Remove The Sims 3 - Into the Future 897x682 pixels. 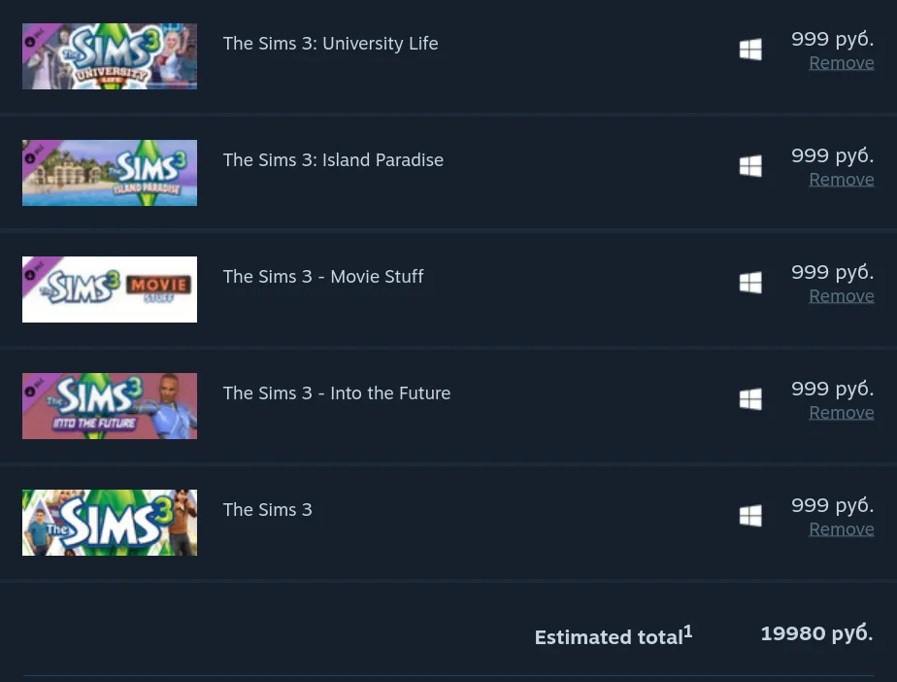[x=841, y=413]
